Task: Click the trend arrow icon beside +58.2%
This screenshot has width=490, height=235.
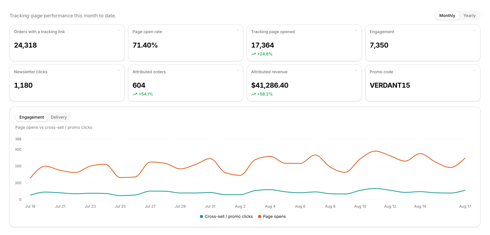Action: pos(253,94)
